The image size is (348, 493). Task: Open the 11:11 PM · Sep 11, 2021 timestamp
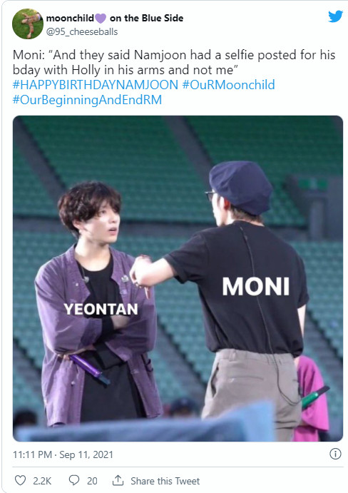[63, 454]
